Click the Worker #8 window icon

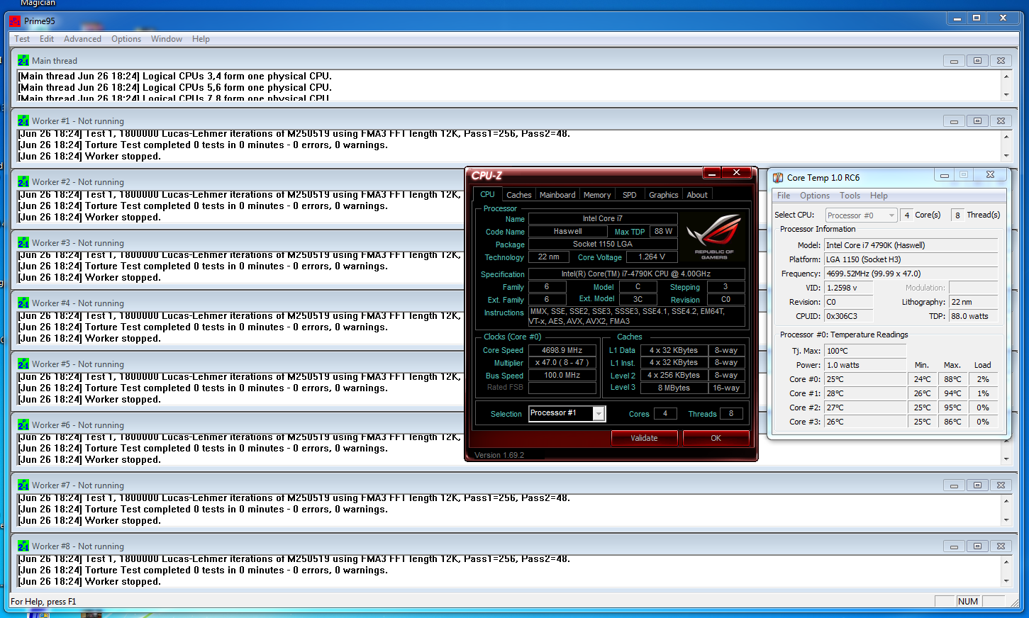[x=23, y=546]
